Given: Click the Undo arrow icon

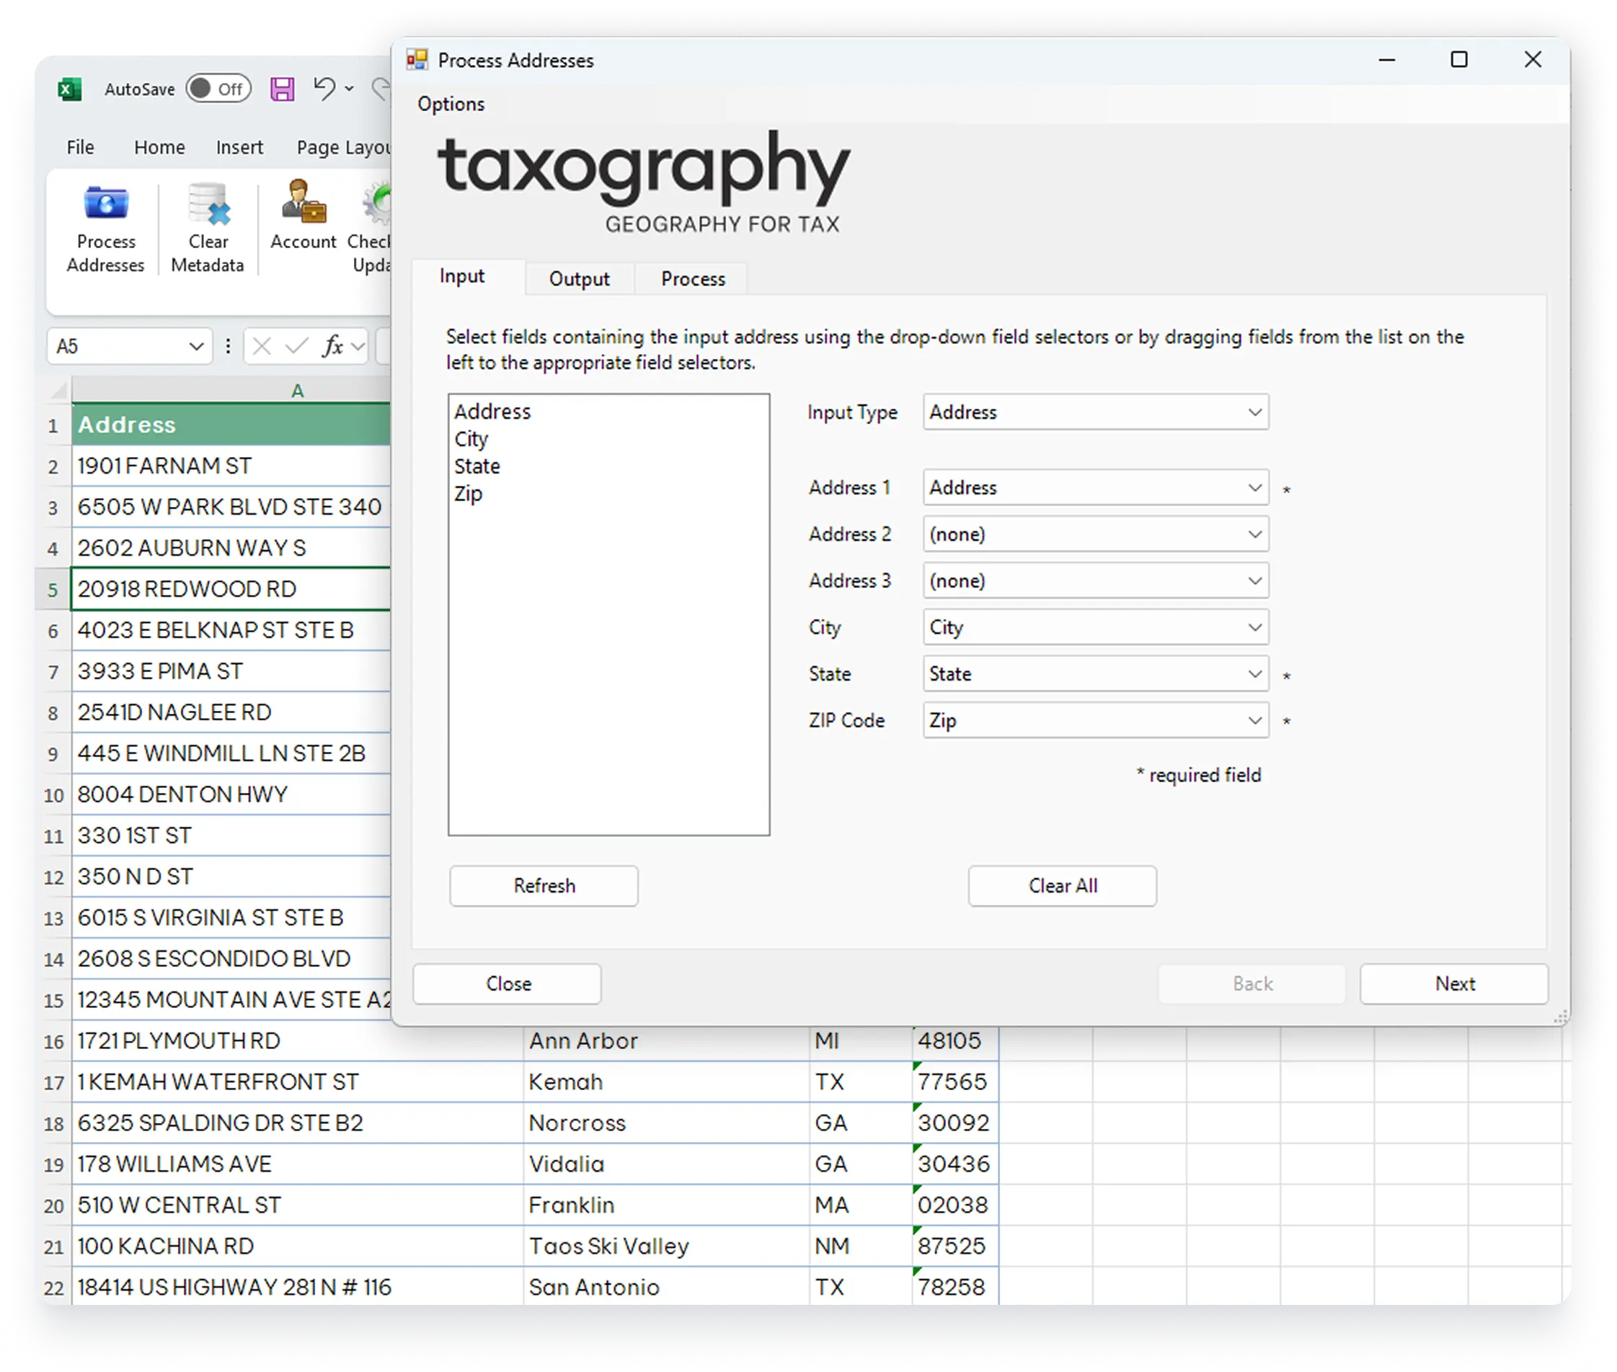Looking at the screenshot, I should point(324,89).
